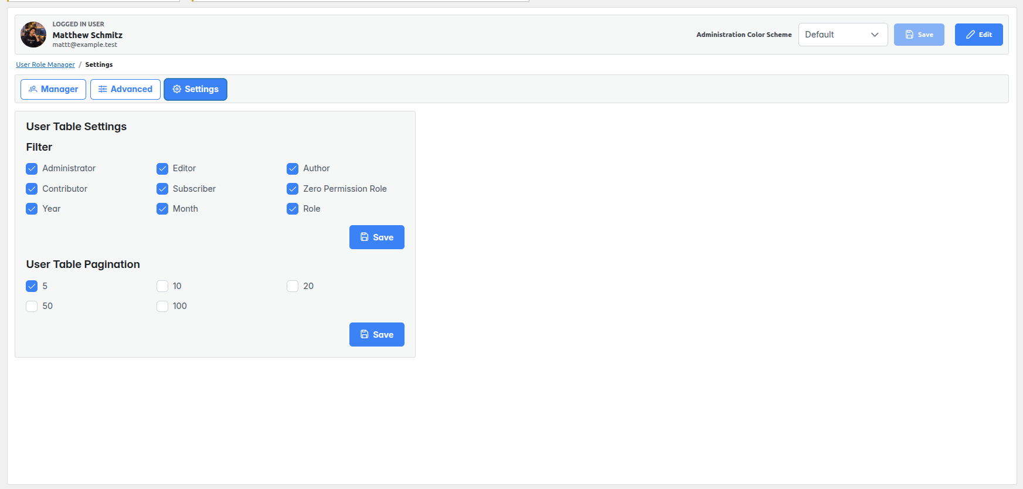Viewport: 1023px width, 489px height.
Task: Uncheck the 5 pagination option
Action: tap(32, 286)
